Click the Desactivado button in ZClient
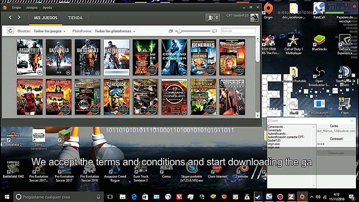The image size is (359, 202). point(336,153)
